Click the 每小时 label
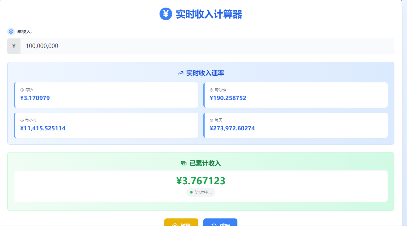 click(31, 120)
